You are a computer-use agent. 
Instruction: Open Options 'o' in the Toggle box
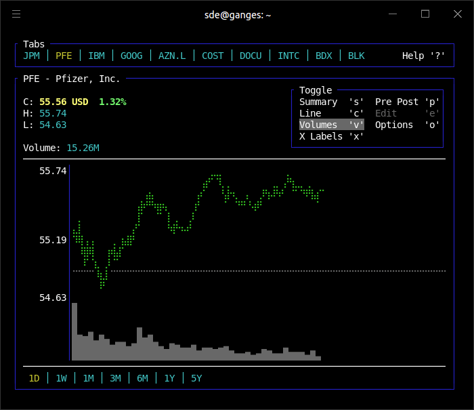pyautogui.click(x=407, y=125)
